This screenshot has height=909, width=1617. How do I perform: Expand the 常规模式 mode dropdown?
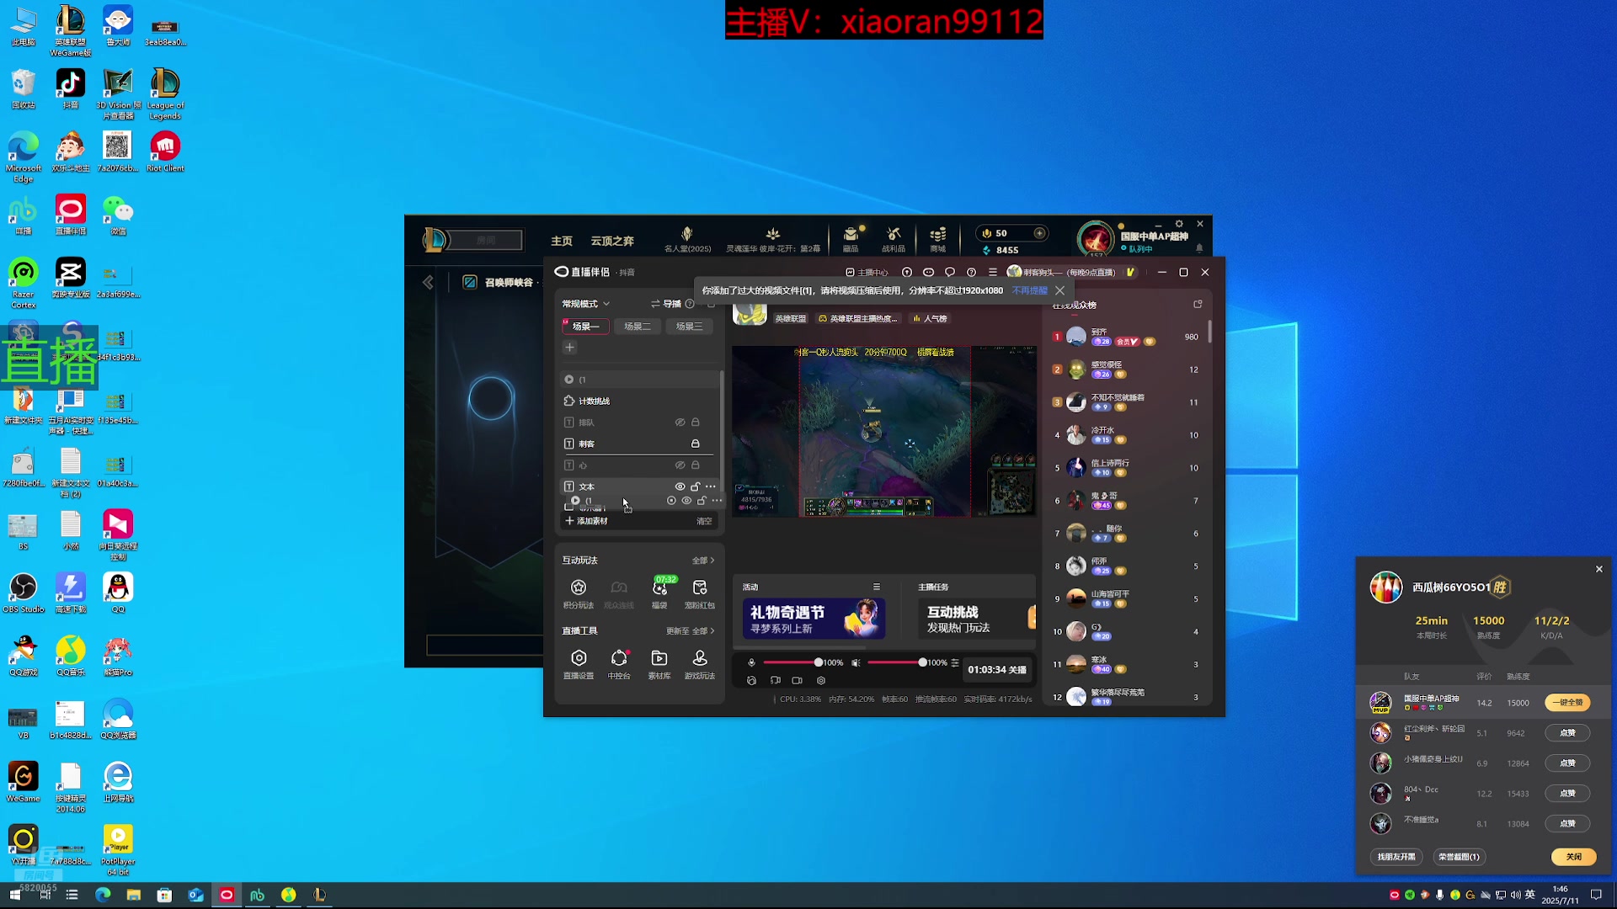(x=586, y=304)
